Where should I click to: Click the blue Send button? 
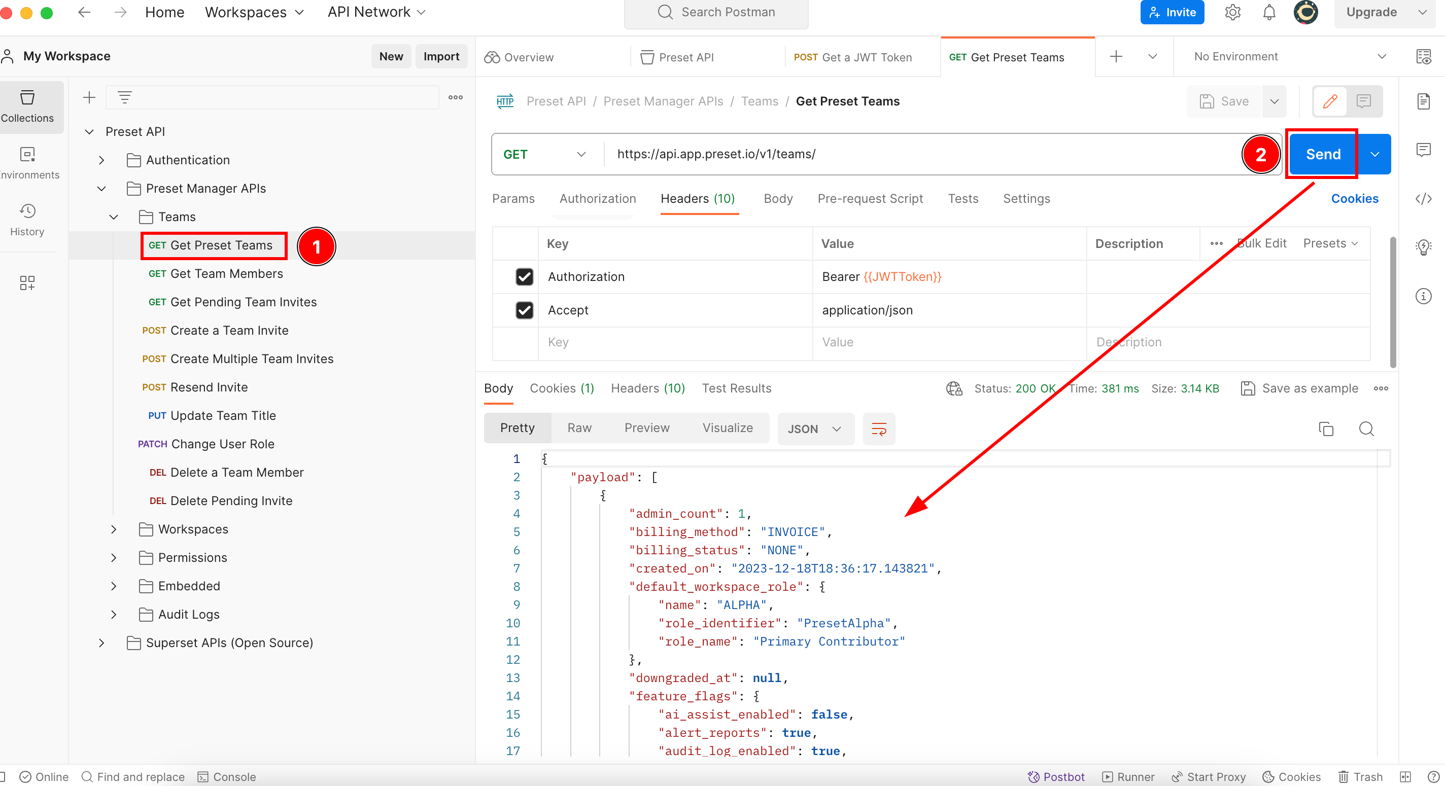pyautogui.click(x=1323, y=154)
